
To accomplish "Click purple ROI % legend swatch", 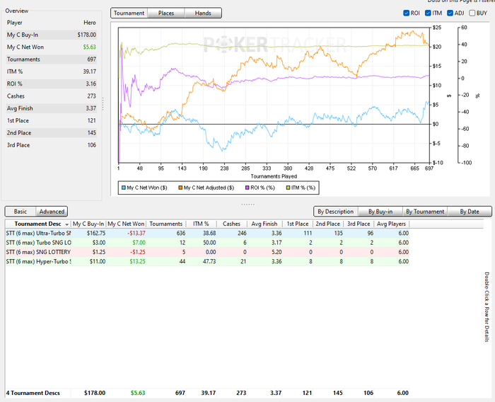I will point(248,188).
